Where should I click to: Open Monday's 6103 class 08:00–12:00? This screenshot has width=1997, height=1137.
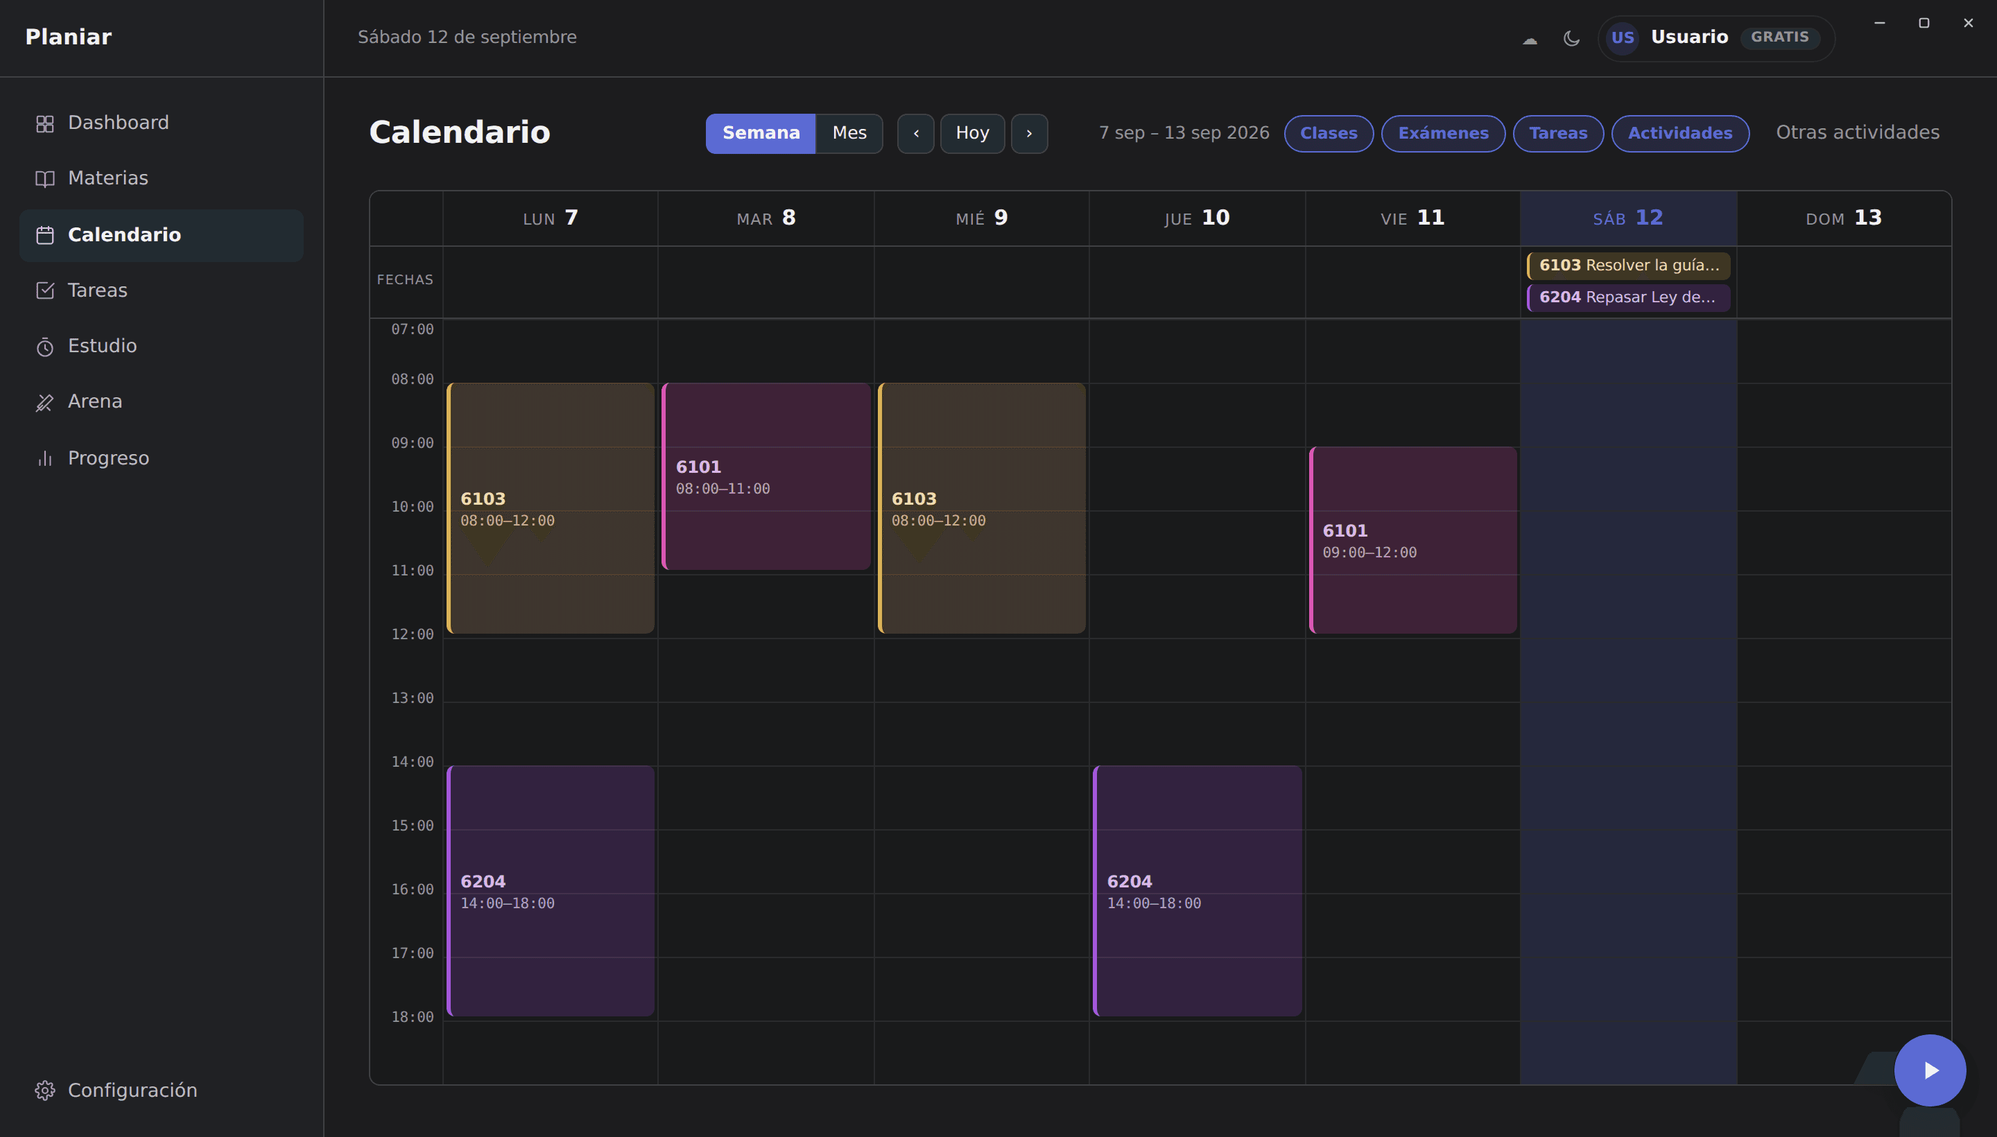point(551,508)
